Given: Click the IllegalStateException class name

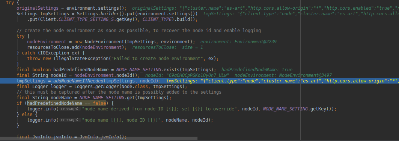Looking at the screenshot, I should 81,58.
